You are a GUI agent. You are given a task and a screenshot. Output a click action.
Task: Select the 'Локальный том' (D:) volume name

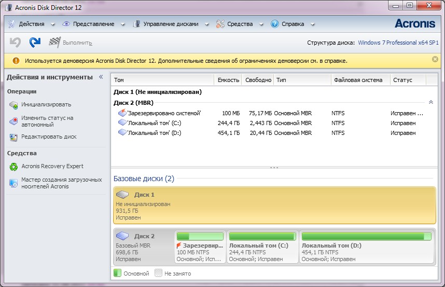coord(154,133)
